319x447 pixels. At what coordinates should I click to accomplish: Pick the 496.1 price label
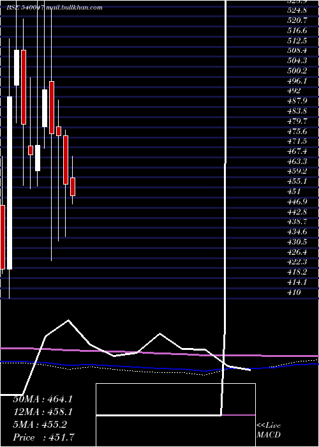pos(297,80)
